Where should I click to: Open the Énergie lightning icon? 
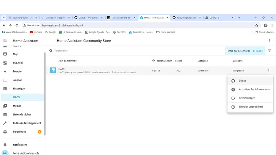[x=5, y=72]
